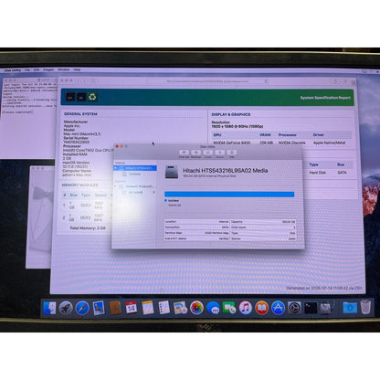Click 'Total Memory: 2 GB' text

click(88, 228)
